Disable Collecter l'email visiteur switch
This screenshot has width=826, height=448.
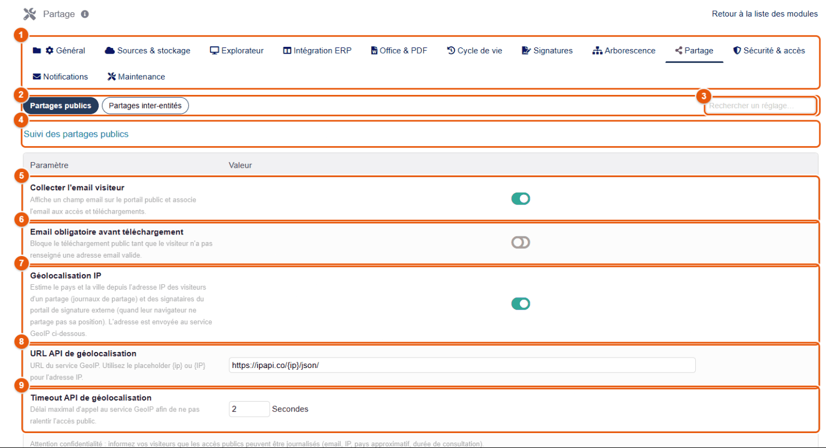pos(521,199)
